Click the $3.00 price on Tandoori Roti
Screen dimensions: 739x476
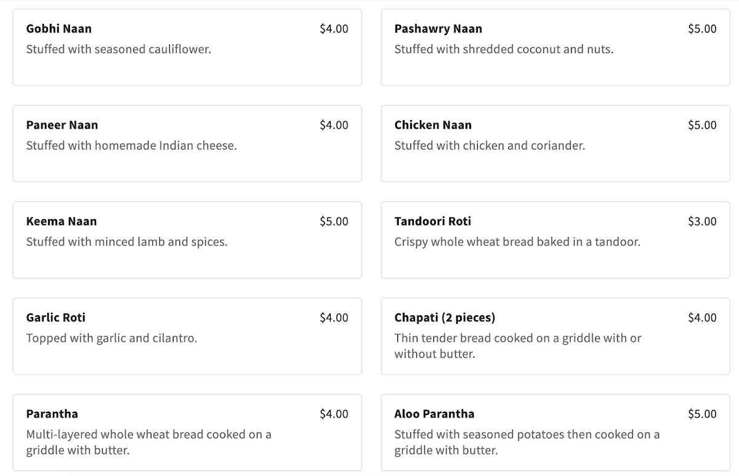pos(702,222)
